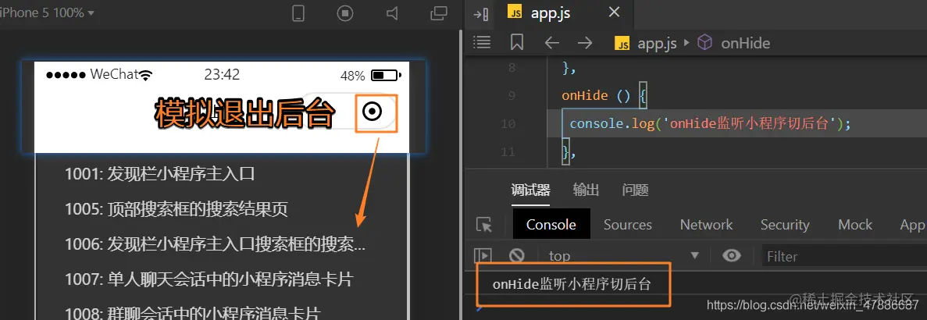Open the 调试器 tab
The width and height of the screenshot is (927, 320).
[530, 190]
